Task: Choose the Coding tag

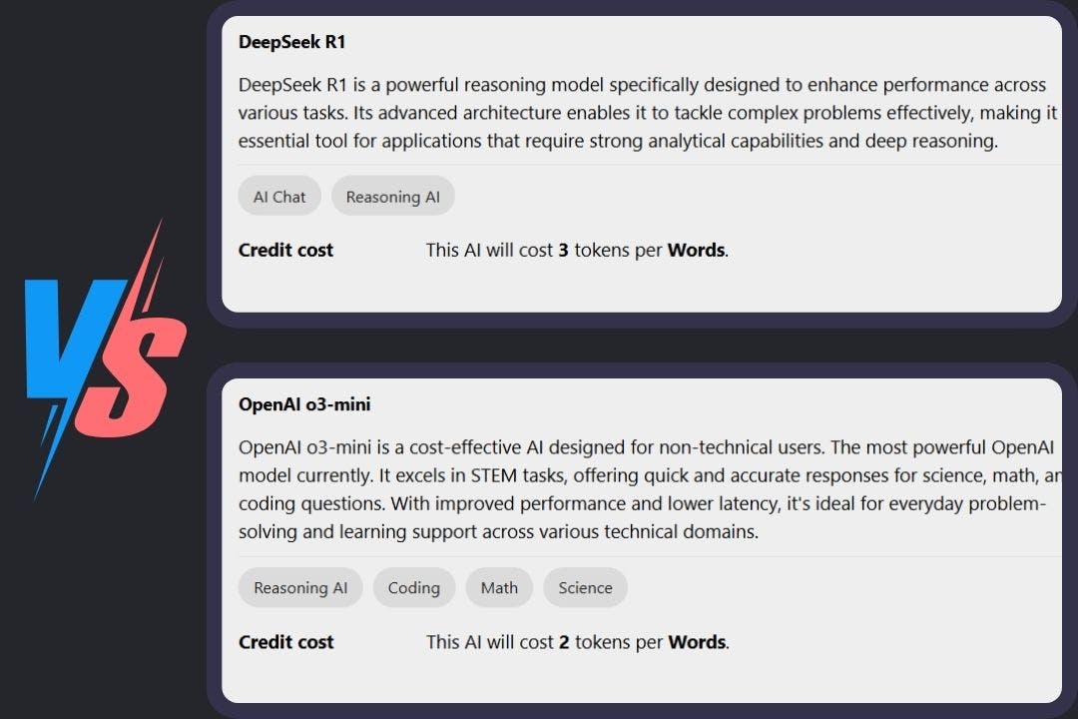Action: 413,588
